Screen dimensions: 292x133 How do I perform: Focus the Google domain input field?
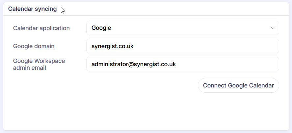point(182,46)
